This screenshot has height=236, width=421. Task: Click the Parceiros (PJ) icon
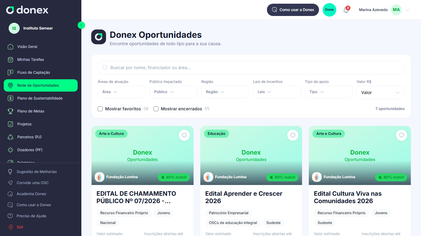coord(10,137)
